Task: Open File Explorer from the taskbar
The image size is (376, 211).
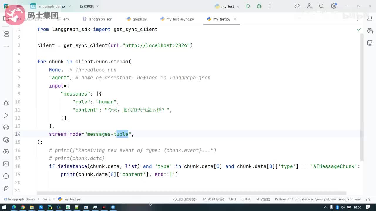Action: [32, 207]
